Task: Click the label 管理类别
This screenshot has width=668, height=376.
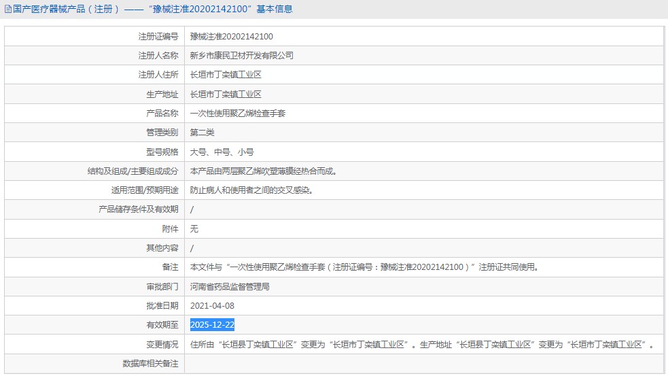Action: pos(162,133)
